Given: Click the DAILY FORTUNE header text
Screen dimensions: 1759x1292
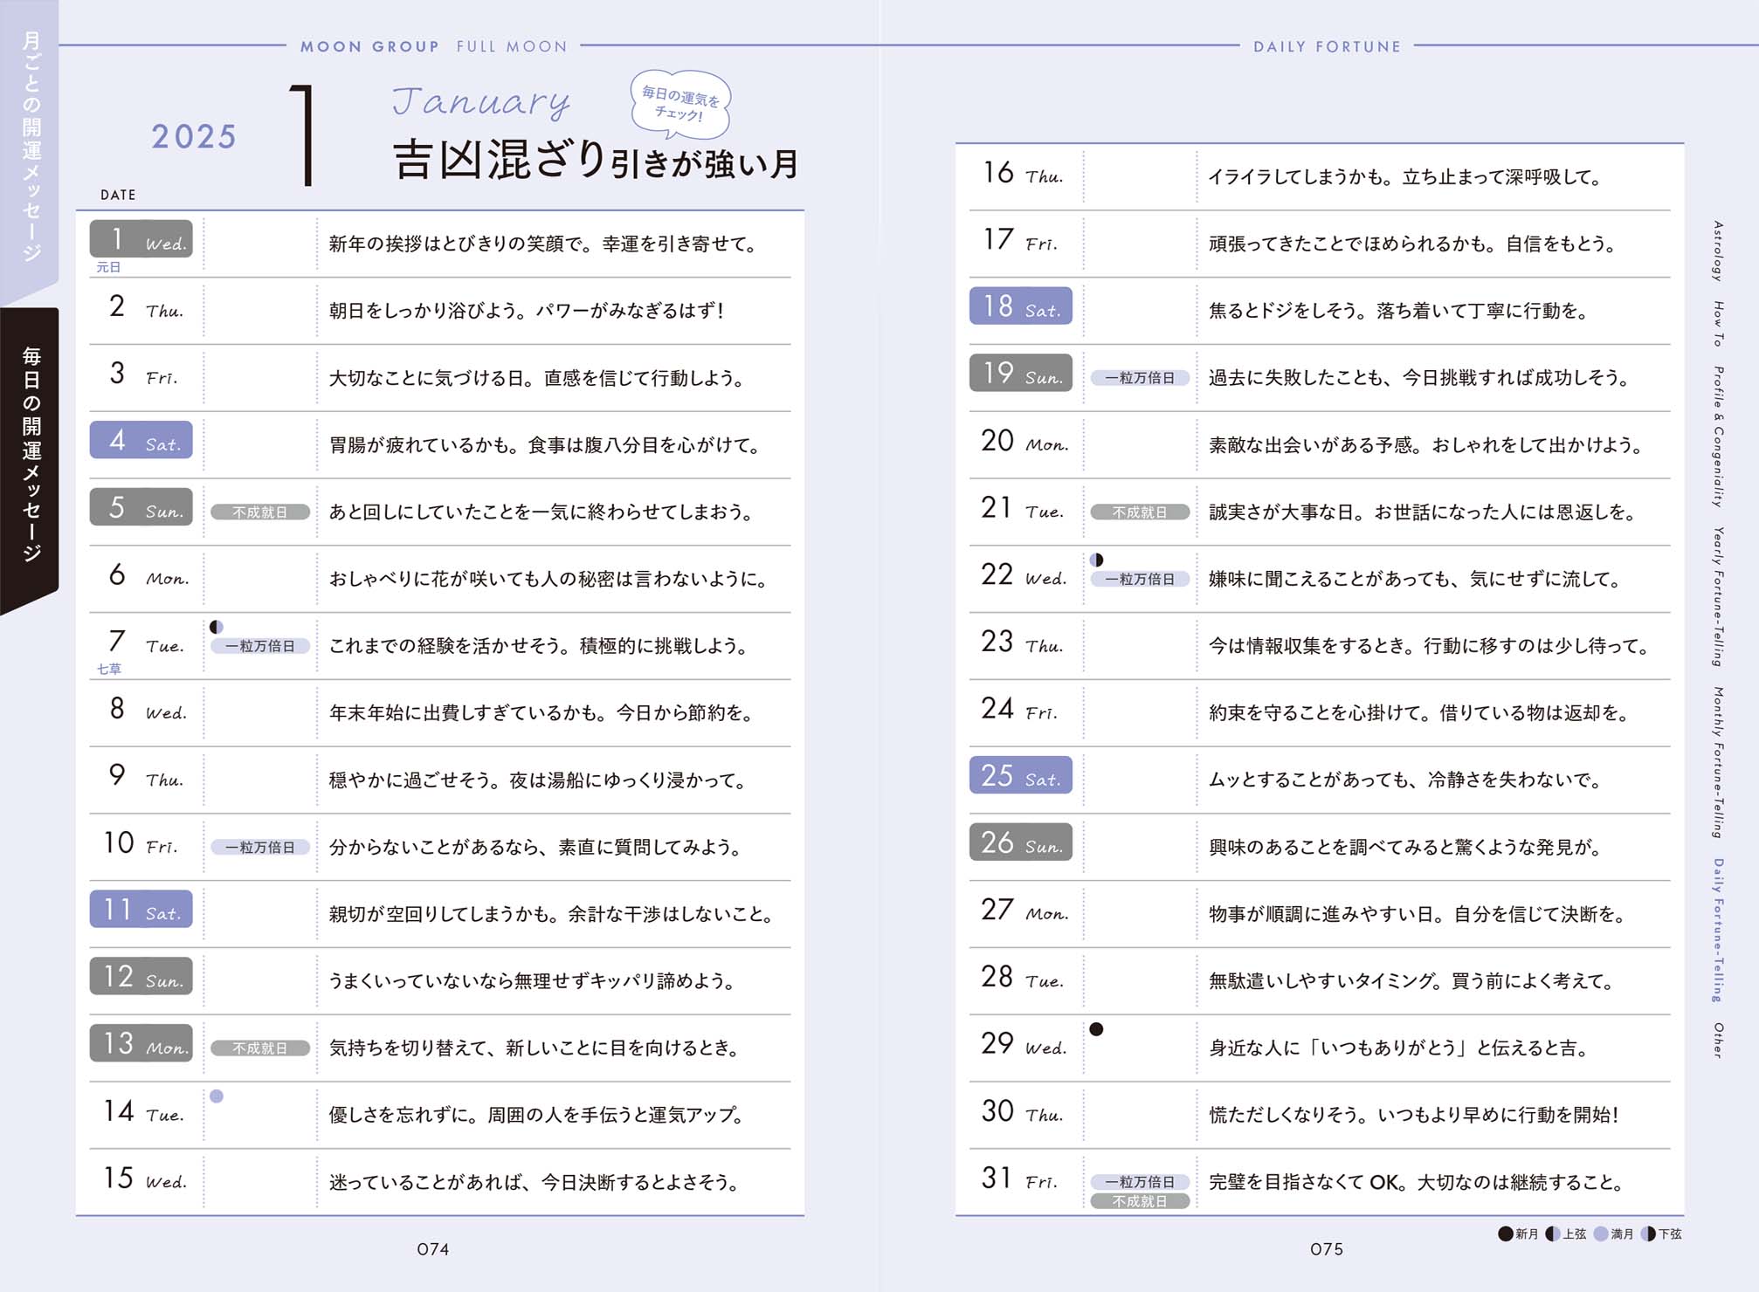Looking at the screenshot, I should pyautogui.click(x=1327, y=46).
